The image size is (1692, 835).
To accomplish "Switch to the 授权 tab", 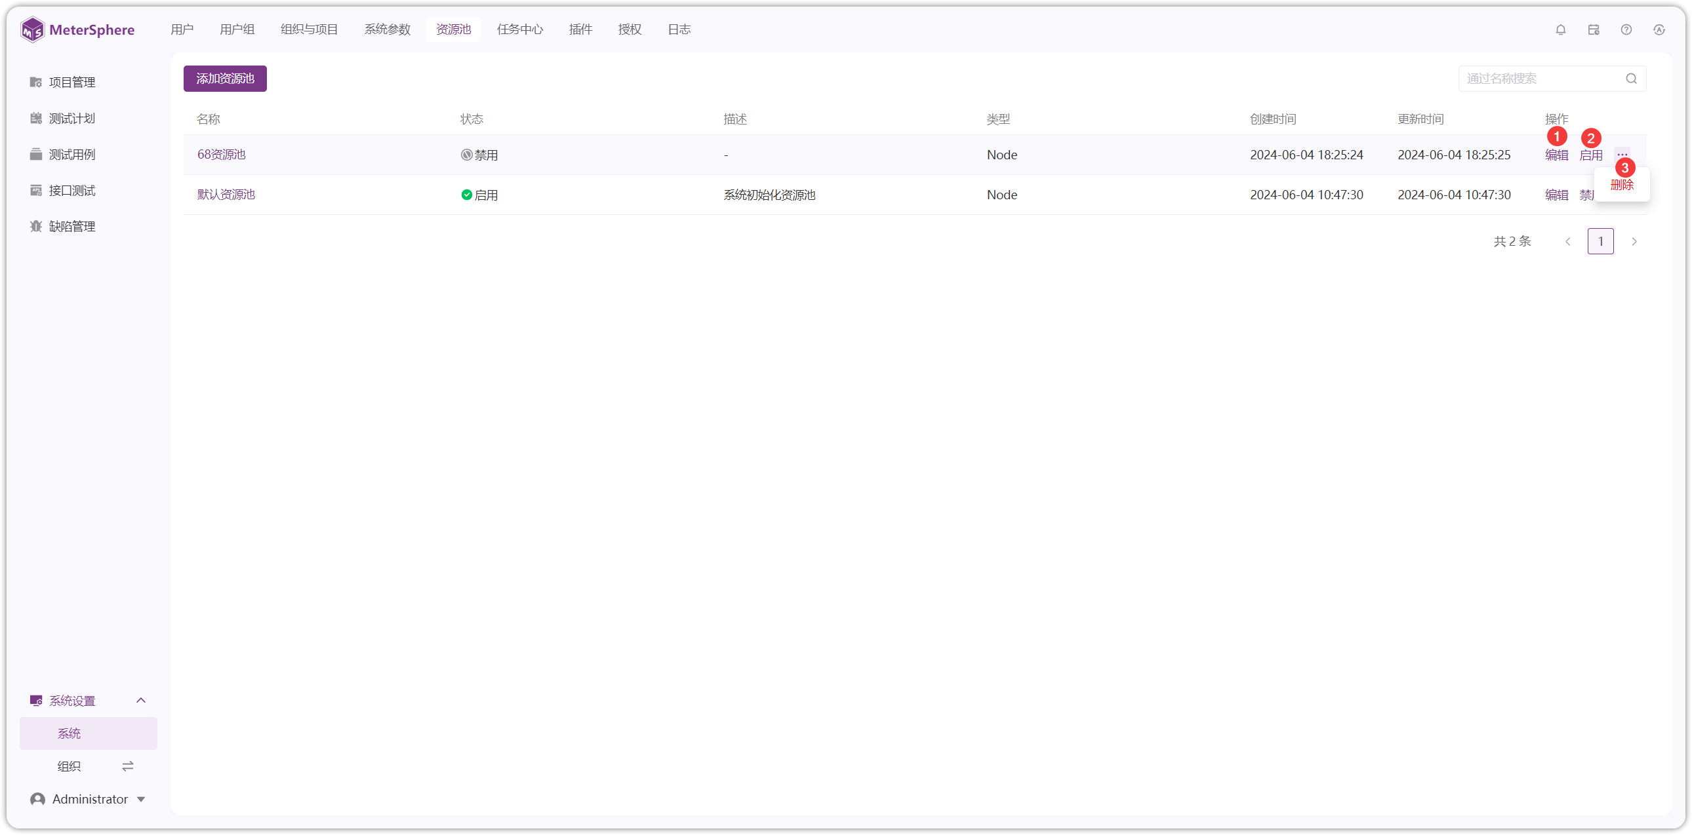I will coord(630,29).
